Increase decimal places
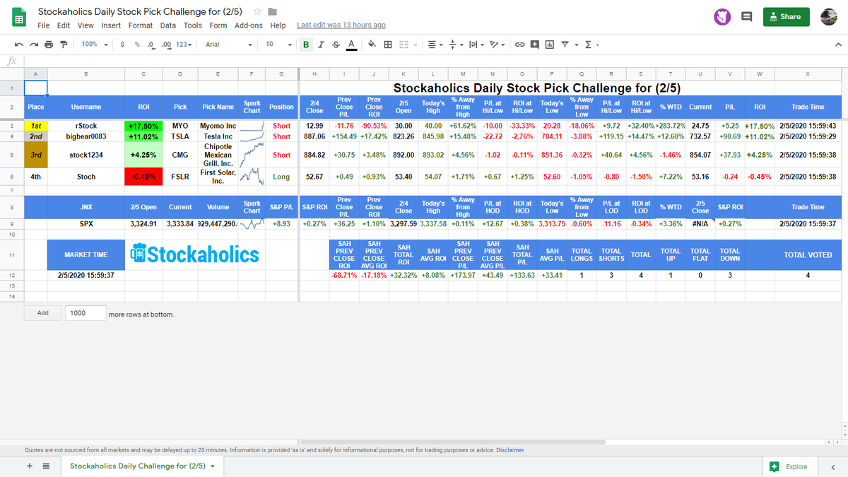 point(166,45)
